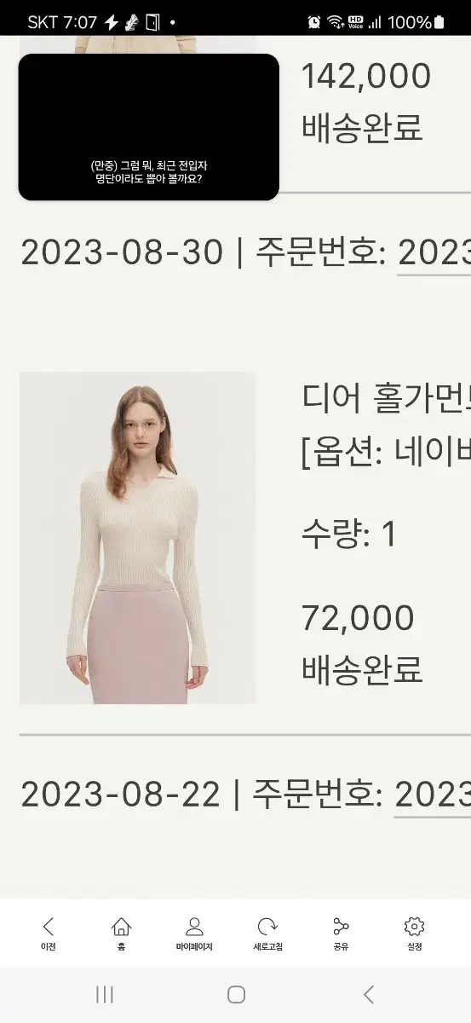Tap the floating video pop-up player

coord(149,127)
